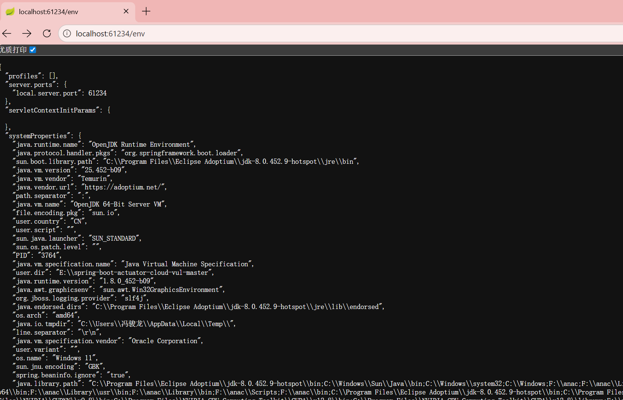Click the https://adoptium.net/ URL text

(x=124, y=187)
